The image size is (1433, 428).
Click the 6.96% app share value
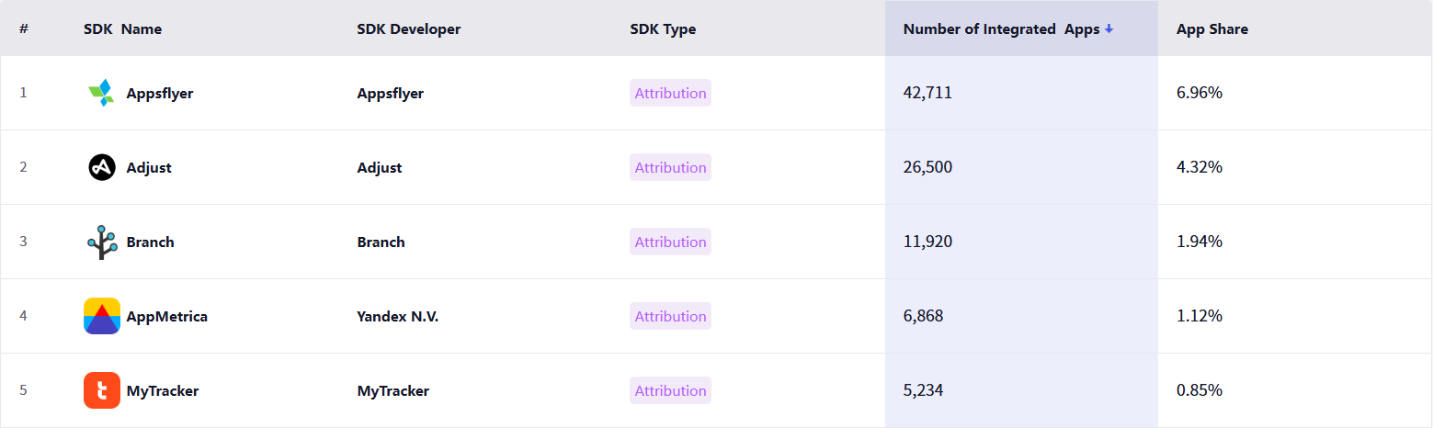[1200, 93]
